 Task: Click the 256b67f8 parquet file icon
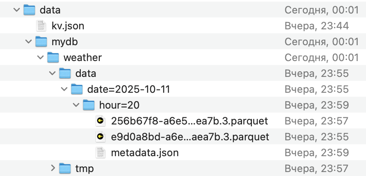coord(101,121)
